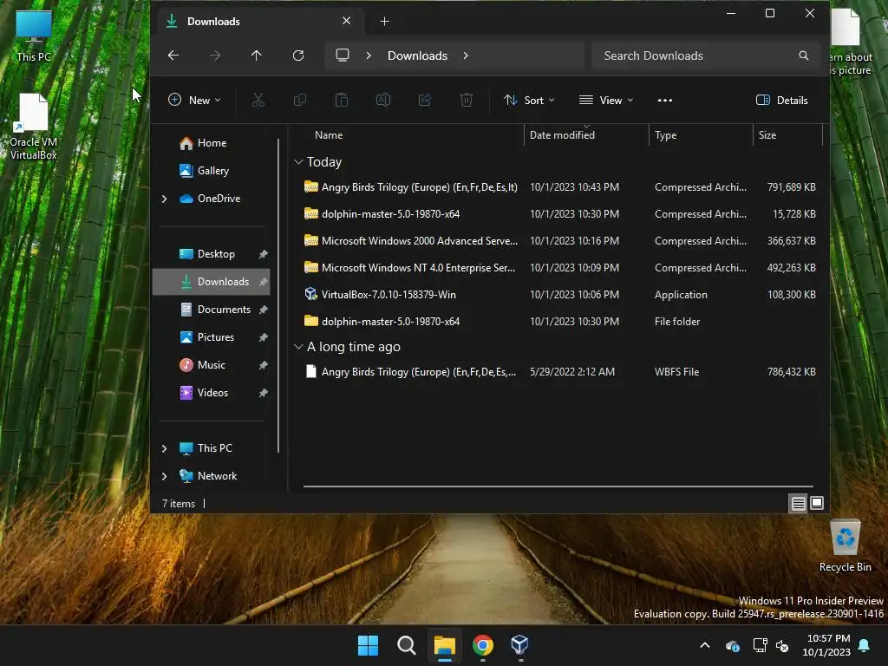The height and width of the screenshot is (666, 888).
Task: Toggle the Details pane
Action: coord(782,101)
